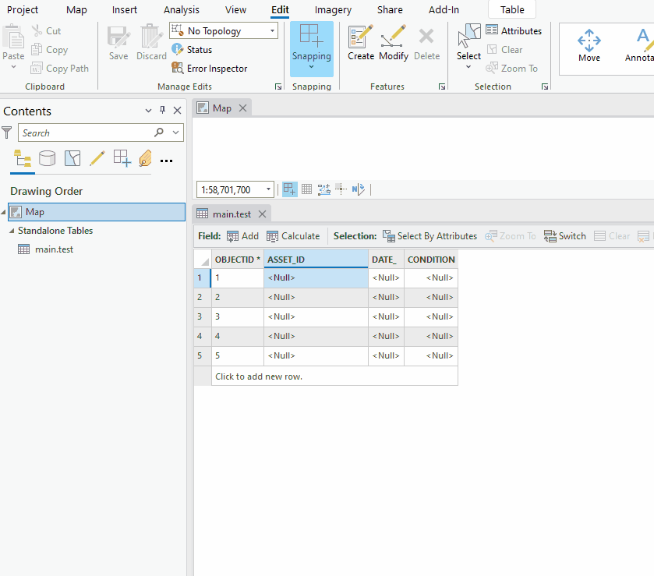Click the Cut scissors icon
The height and width of the screenshot is (576, 654).
tap(37, 30)
